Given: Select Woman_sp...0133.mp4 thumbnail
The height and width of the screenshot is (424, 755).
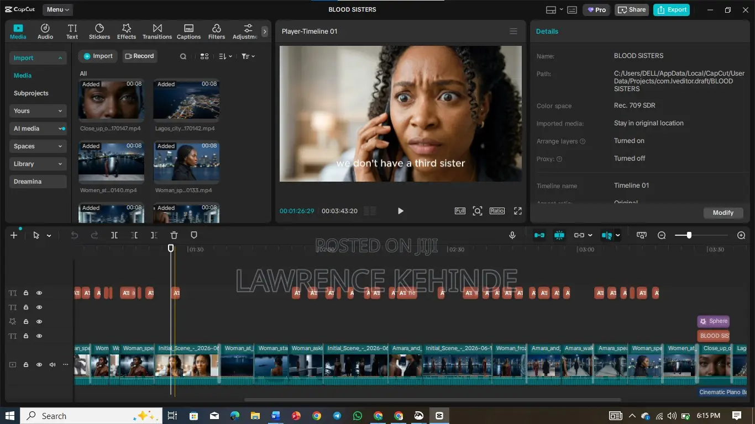Looking at the screenshot, I should 186,162.
